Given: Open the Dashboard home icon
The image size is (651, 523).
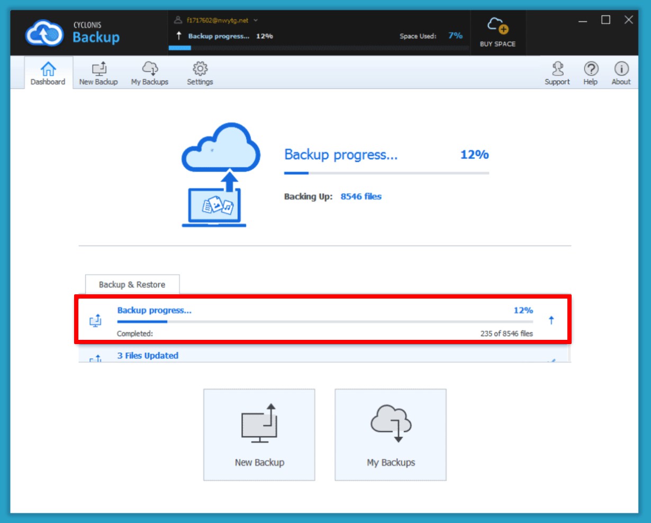Looking at the screenshot, I should 48,69.
